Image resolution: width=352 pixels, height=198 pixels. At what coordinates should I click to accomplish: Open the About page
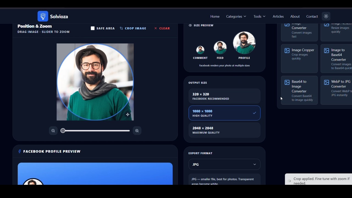tap(295, 16)
